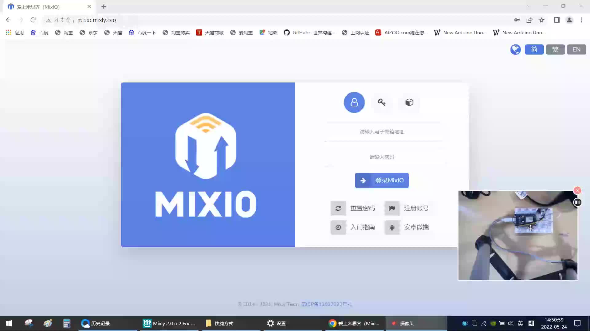The height and width of the screenshot is (331, 590).
Task: Go back in browser history
Action: point(8,20)
